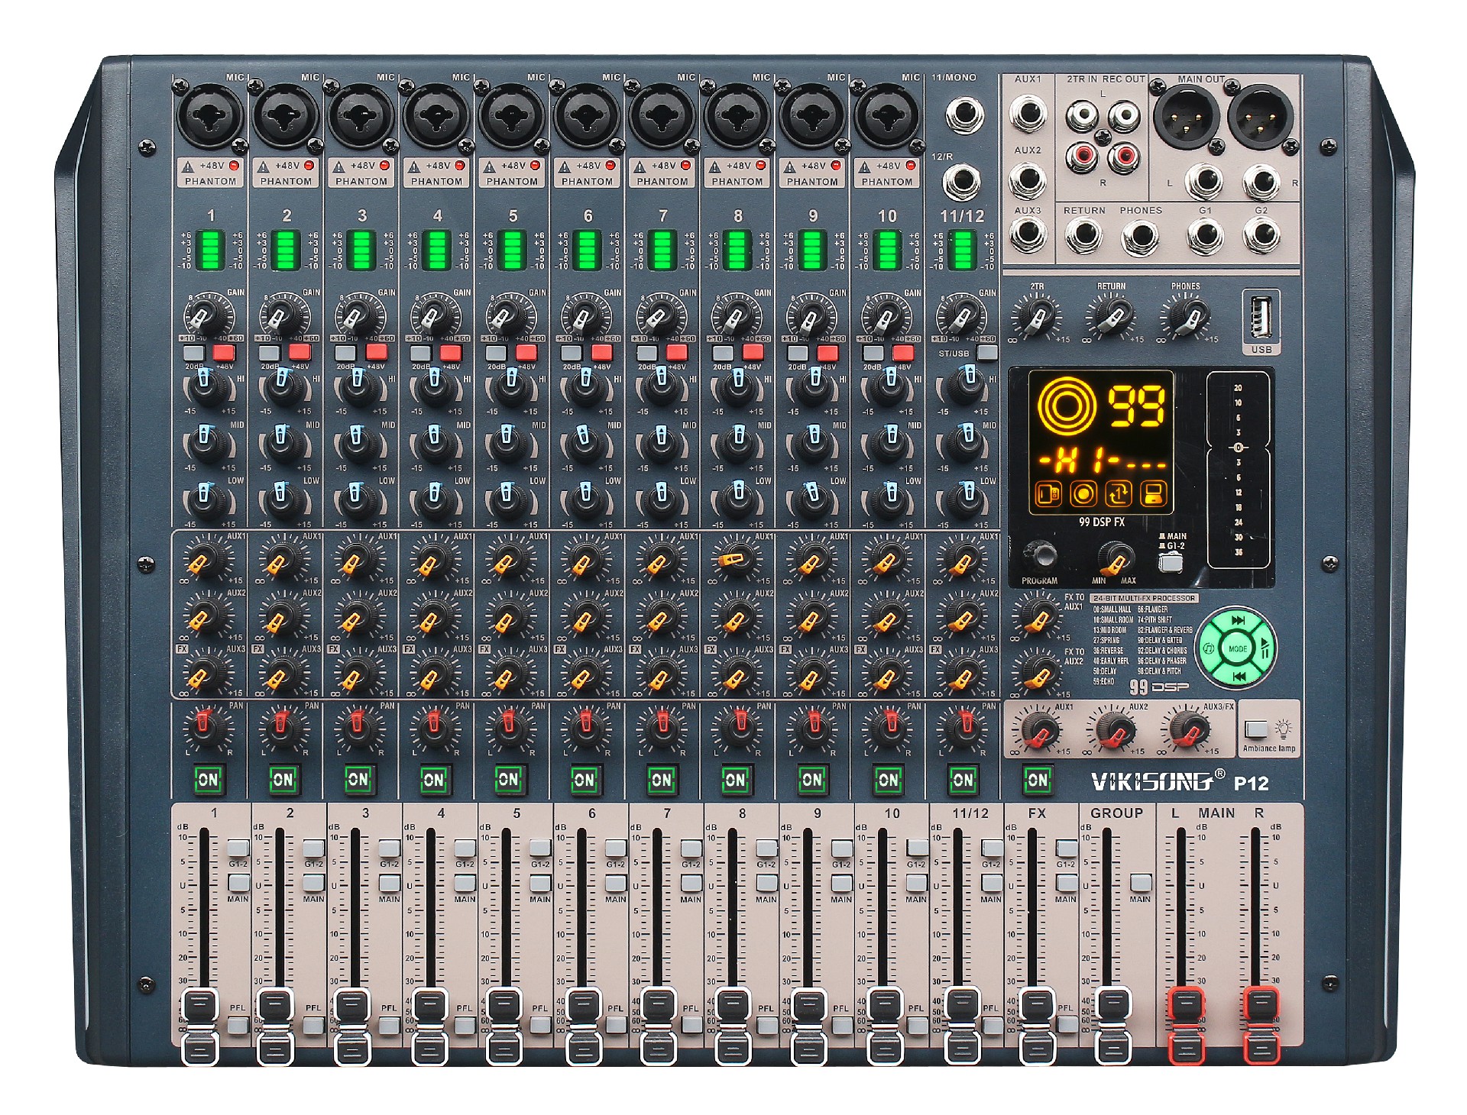Toggle channel 1 ON button
Image resolution: width=1467 pixels, height=1115 pixels.
208,780
